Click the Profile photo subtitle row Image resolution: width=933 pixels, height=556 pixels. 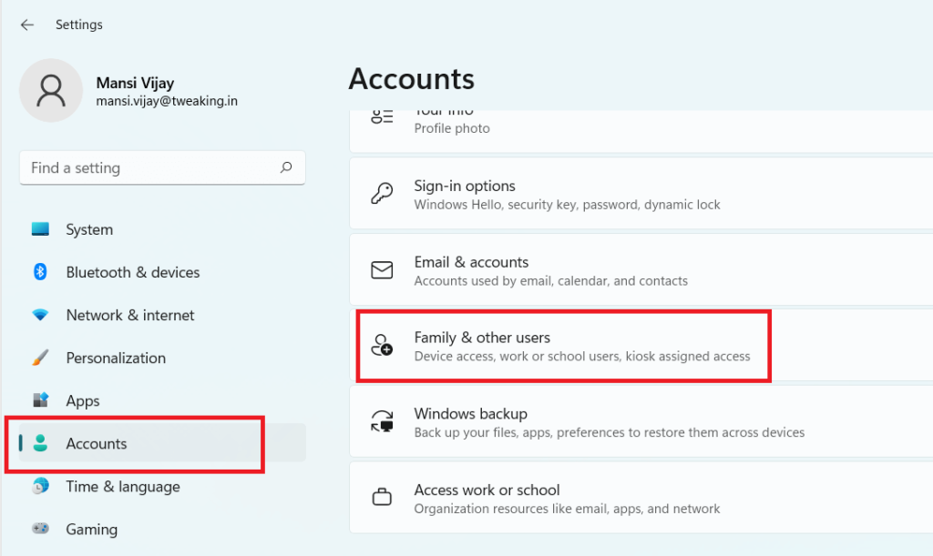pos(452,128)
